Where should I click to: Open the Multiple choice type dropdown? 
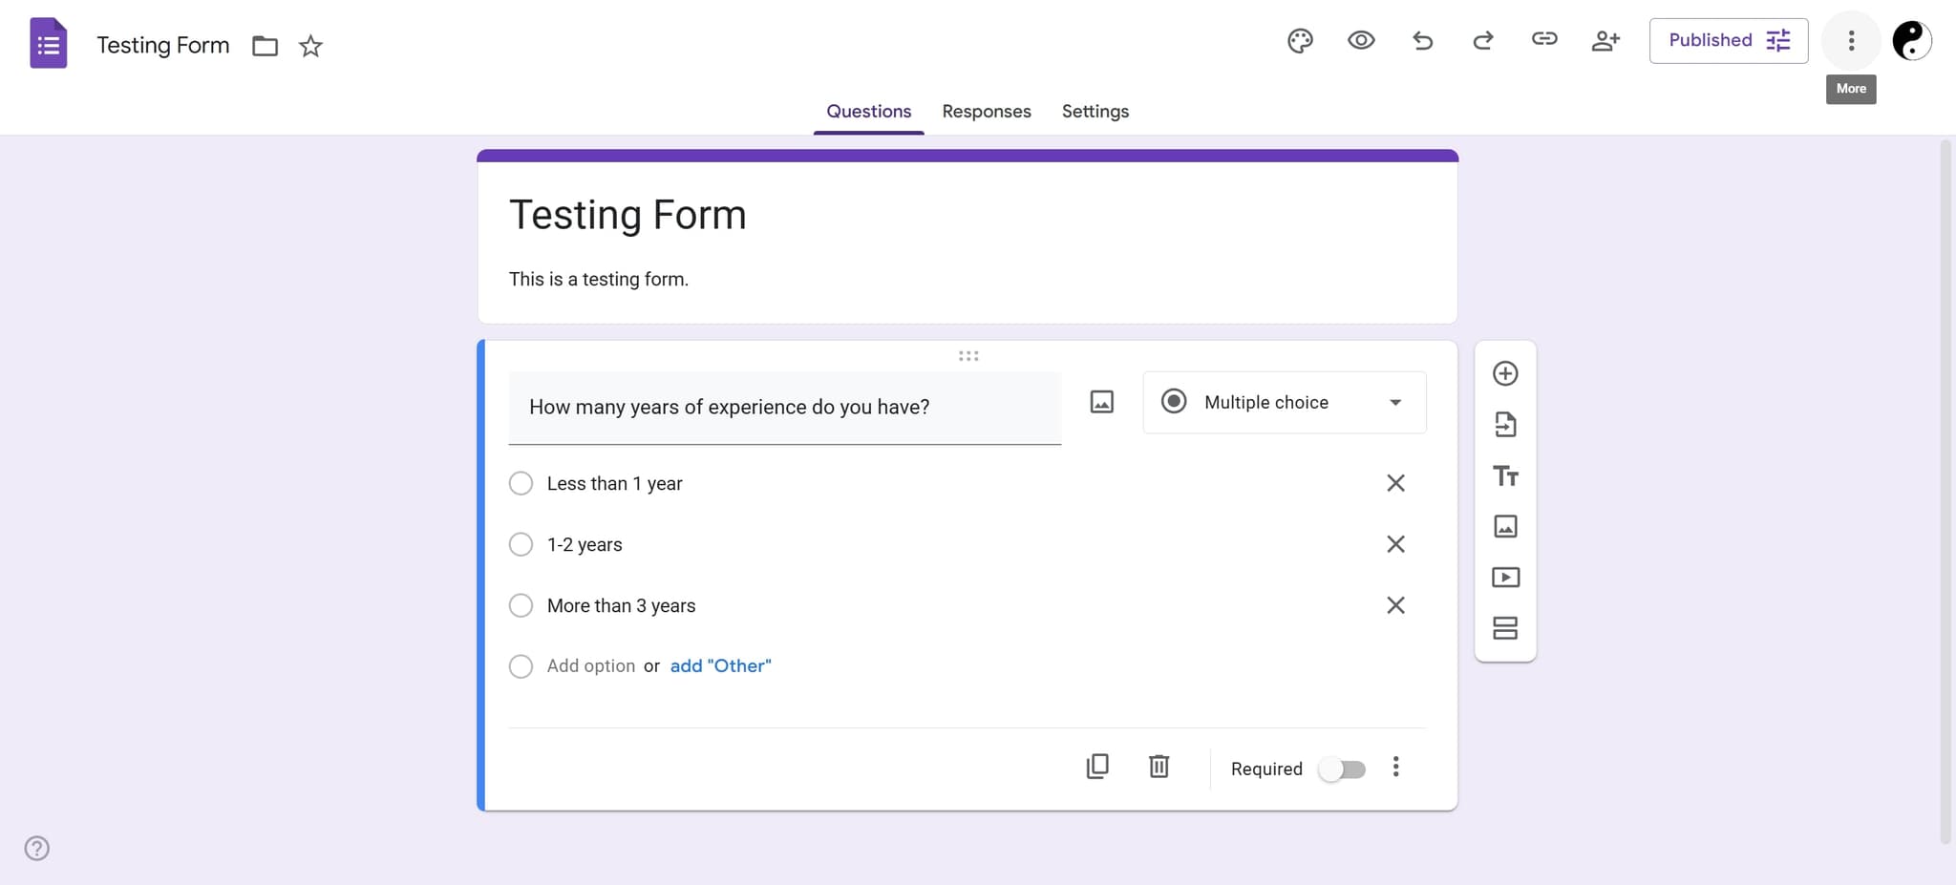pos(1284,403)
